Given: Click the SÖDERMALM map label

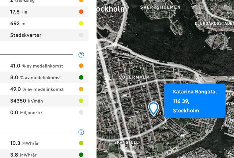Looking at the screenshot, I should (x=134, y=77).
